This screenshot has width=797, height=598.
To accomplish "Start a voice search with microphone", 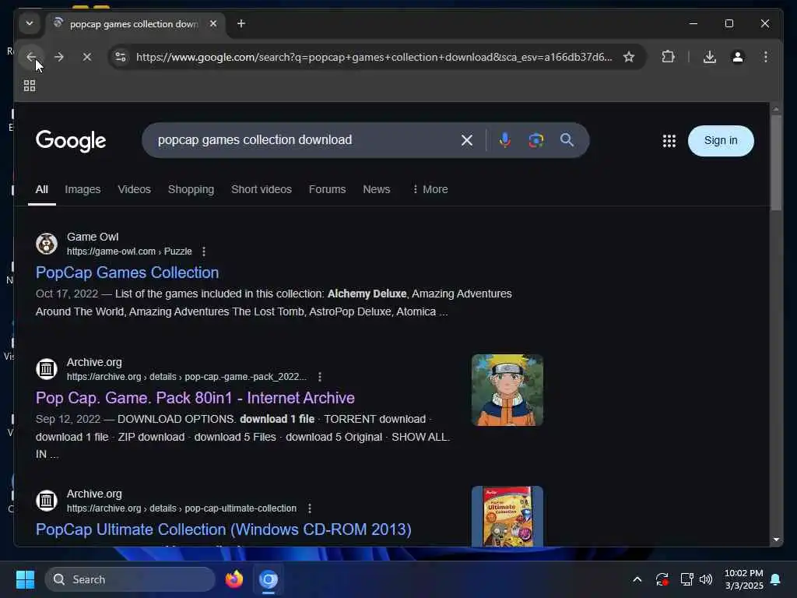I will [x=504, y=140].
